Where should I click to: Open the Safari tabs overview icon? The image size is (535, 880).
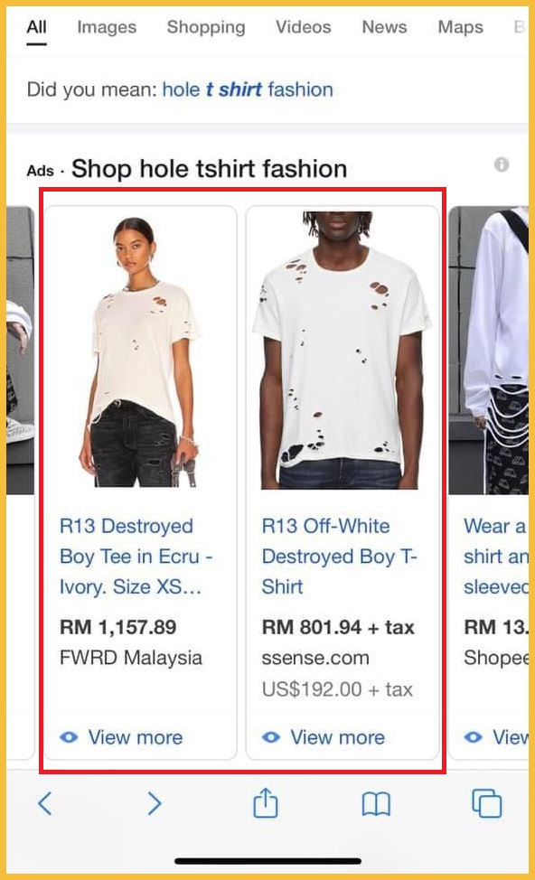coord(486,803)
